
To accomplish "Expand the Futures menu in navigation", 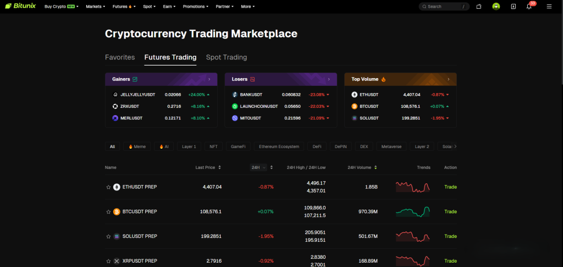I will point(124,7).
